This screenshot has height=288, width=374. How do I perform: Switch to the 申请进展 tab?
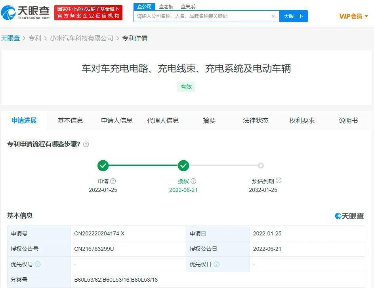tap(24, 120)
